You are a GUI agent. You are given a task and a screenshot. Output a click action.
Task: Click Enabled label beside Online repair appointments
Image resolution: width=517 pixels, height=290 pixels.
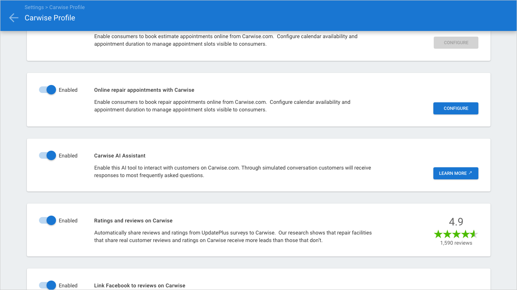tap(68, 90)
